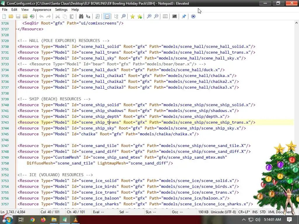Open Find with the binoculars icon

tap(81, 16)
